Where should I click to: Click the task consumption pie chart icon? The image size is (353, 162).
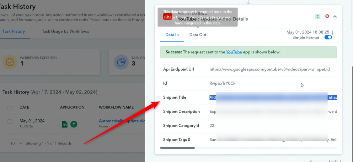click(x=121, y=62)
